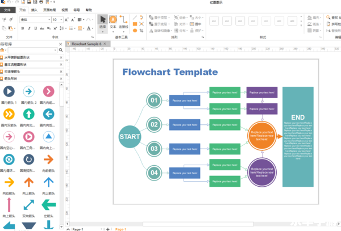The image size is (341, 231).
Task: Click the START circle on canvas
Action: (x=130, y=137)
